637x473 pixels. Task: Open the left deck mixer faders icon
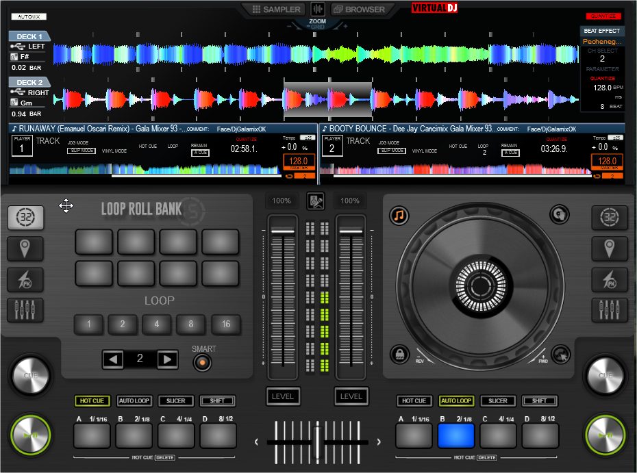[x=25, y=310]
